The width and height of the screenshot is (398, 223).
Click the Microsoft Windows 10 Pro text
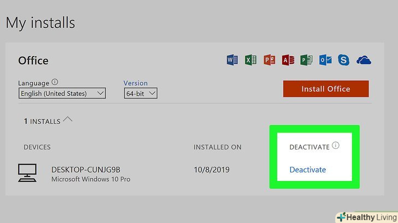[91, 179]
